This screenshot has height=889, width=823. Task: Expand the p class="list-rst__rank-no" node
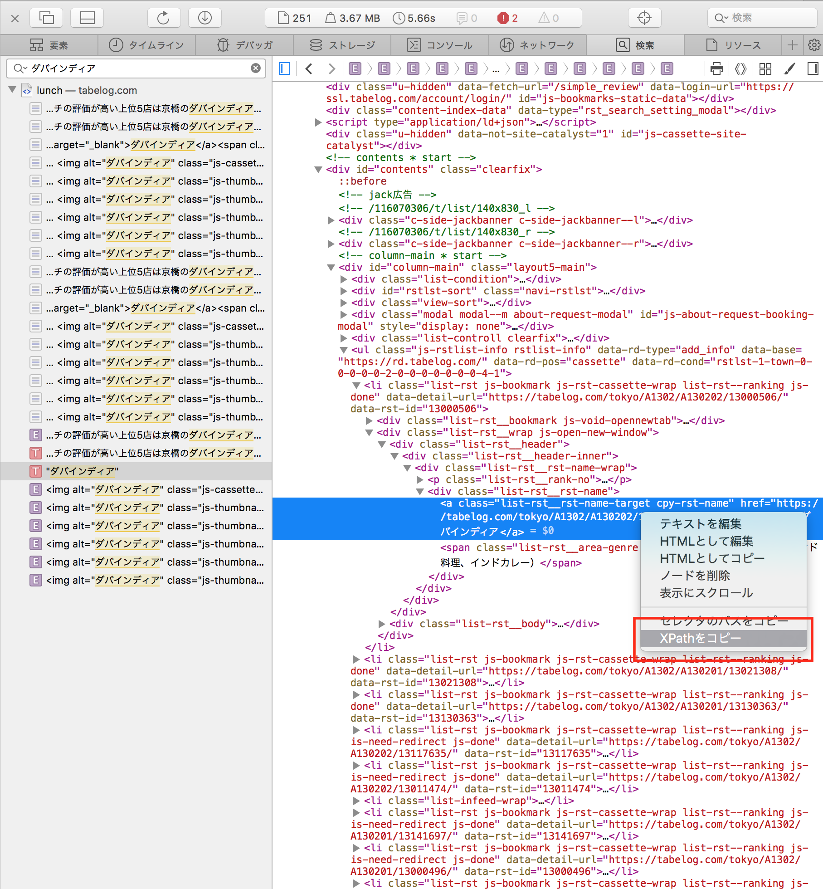pos(420,479)
